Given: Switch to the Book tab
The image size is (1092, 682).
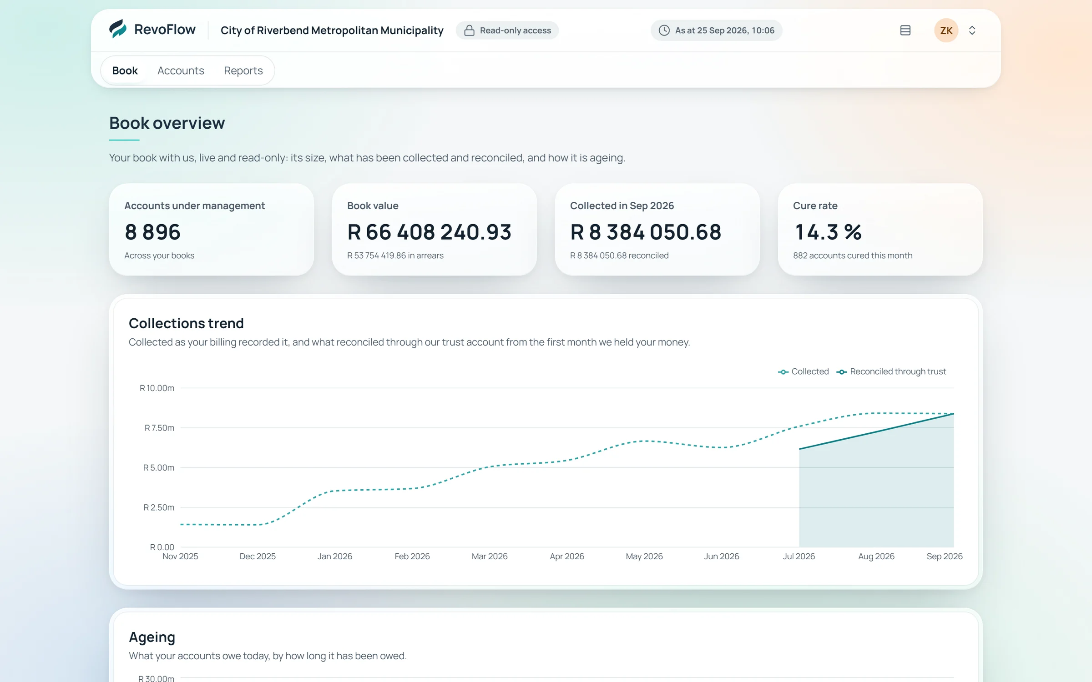Looking at the screenshot, I should [125, 70].
